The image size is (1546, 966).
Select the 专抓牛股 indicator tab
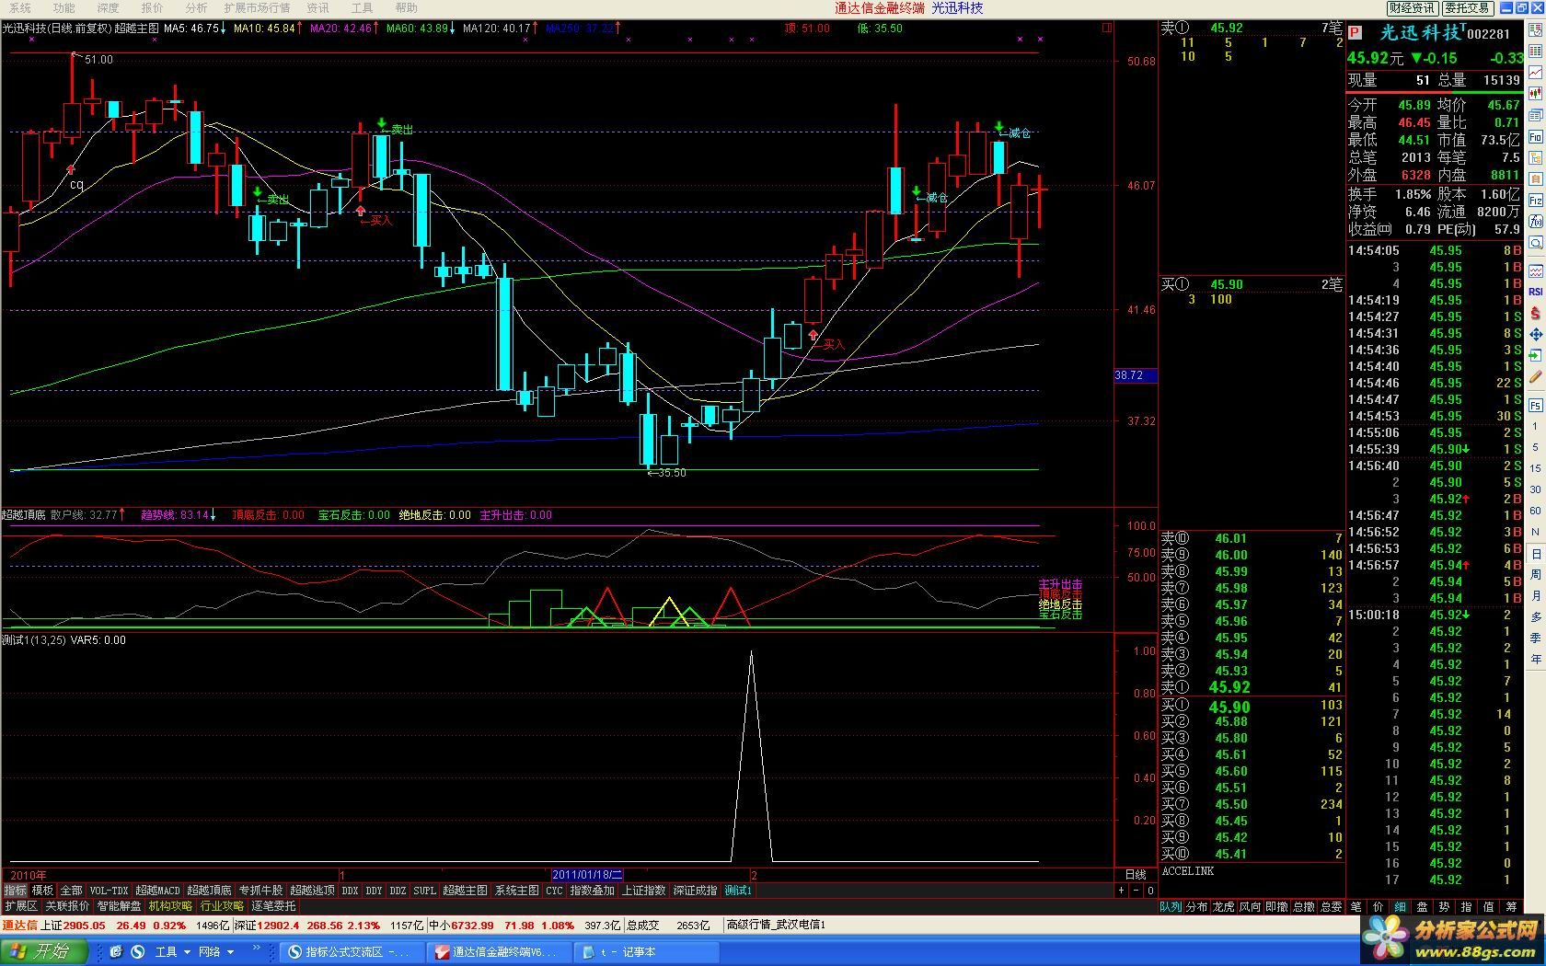point(261,891)
